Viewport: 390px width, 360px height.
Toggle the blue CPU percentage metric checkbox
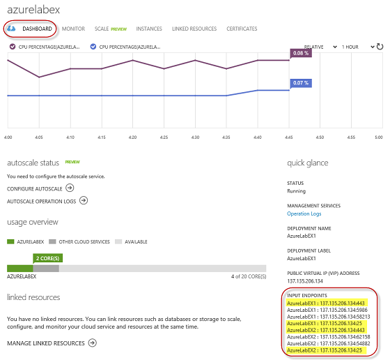tap(93, 47)
